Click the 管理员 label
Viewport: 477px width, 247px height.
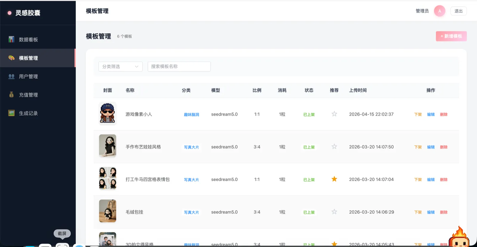[422, 11]
